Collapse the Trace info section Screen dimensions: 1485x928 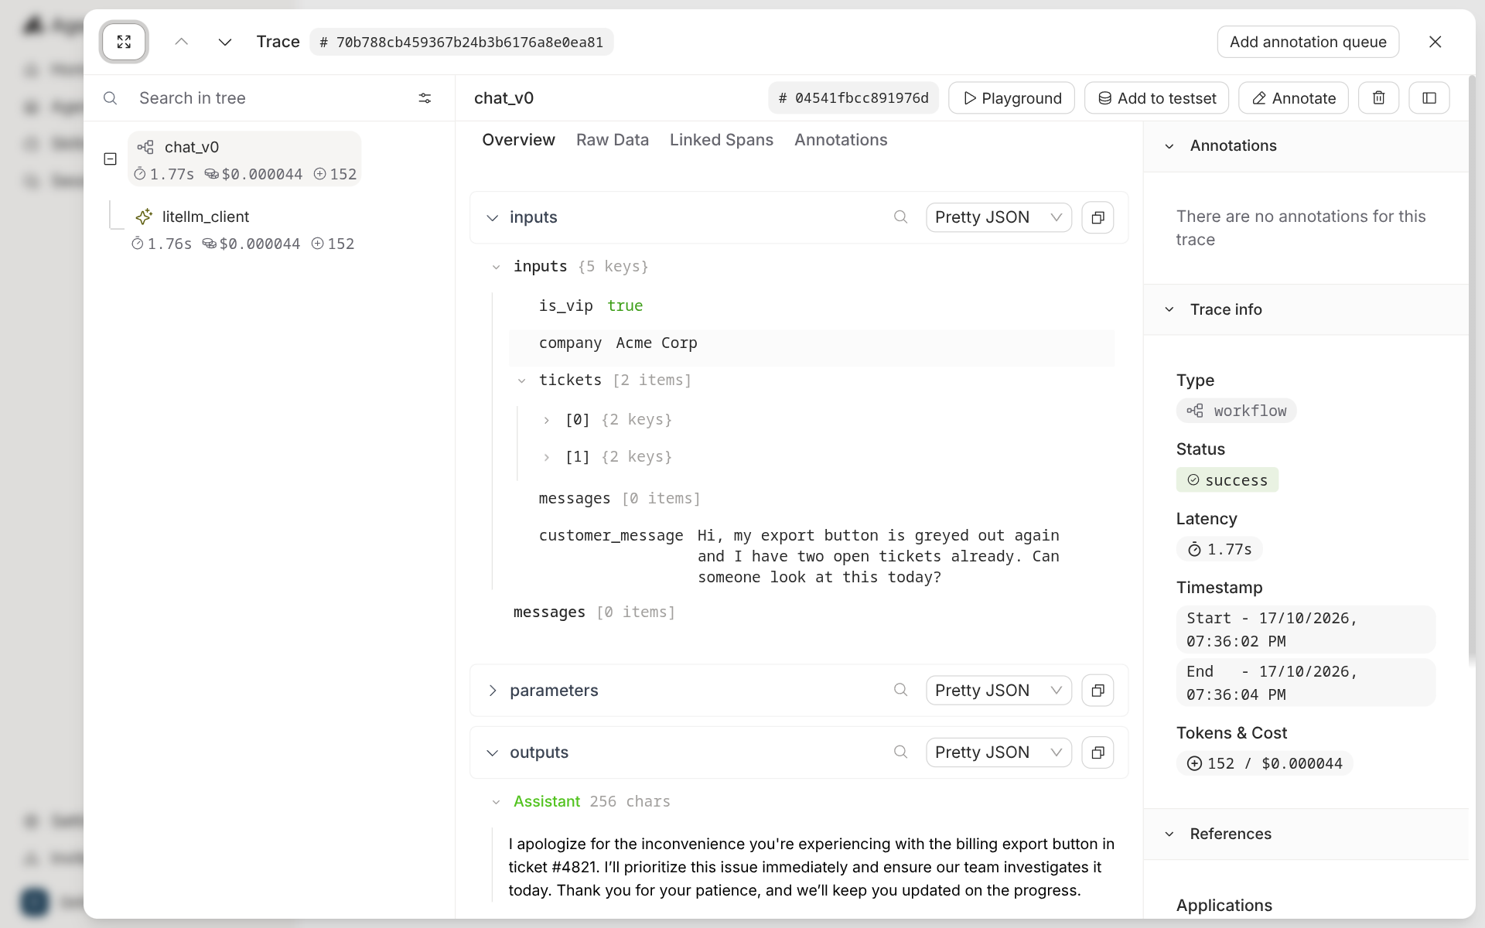tap(1169, 309)
